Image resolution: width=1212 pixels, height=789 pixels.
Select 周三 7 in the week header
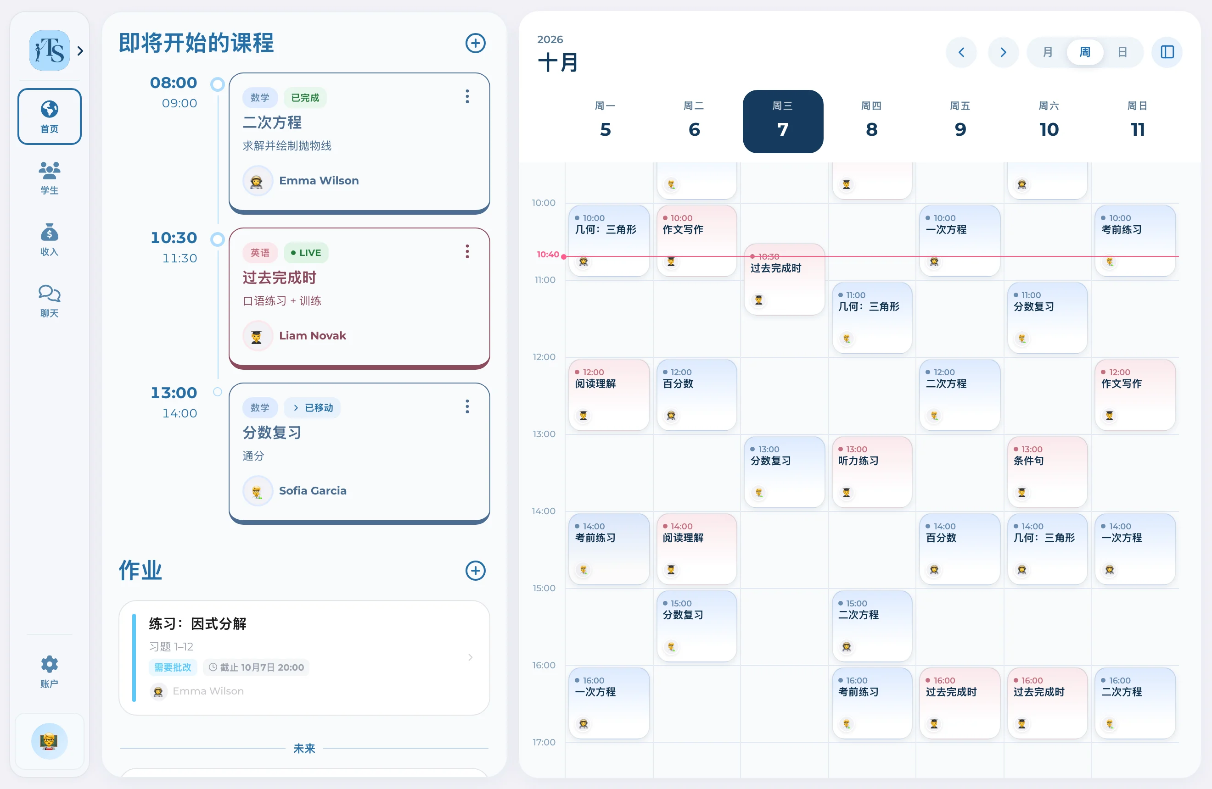[x=783, y=122]
